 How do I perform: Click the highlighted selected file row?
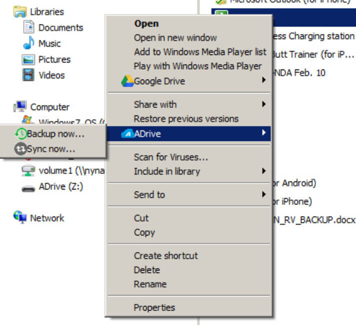[x=314, y=17]
